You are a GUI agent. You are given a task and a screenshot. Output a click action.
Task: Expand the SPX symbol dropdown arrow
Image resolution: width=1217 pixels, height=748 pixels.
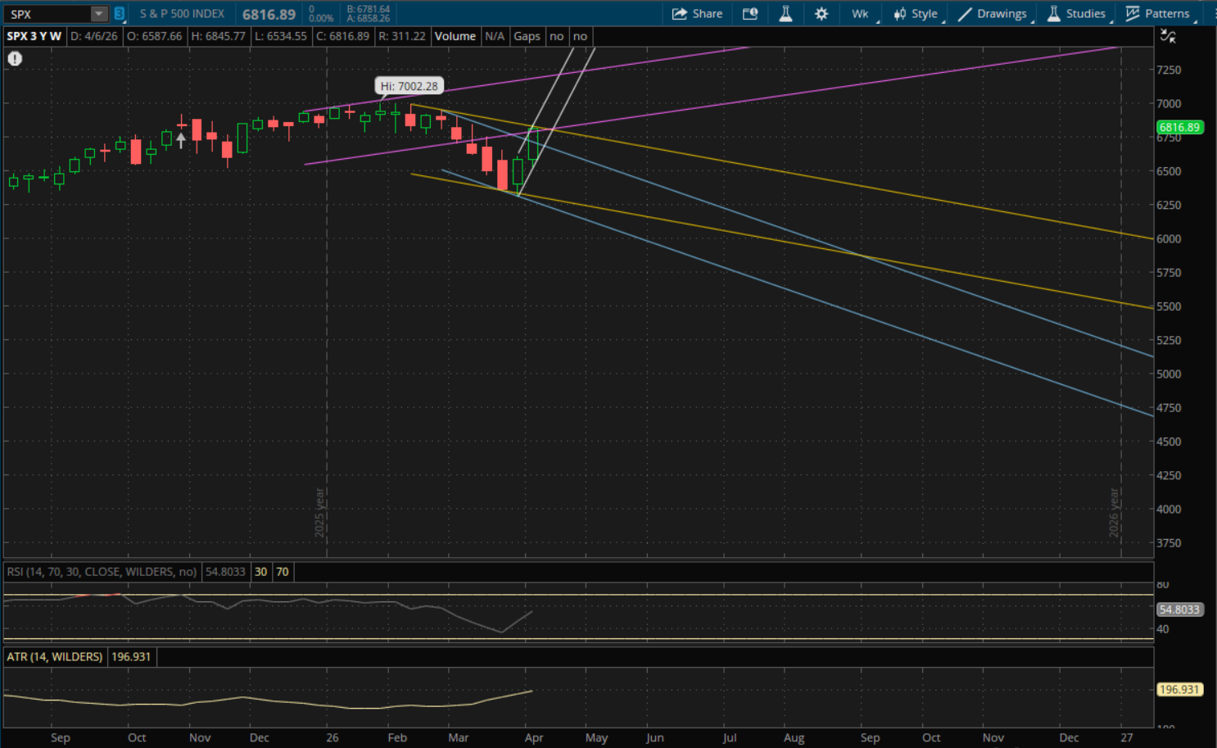coord(99,13)
